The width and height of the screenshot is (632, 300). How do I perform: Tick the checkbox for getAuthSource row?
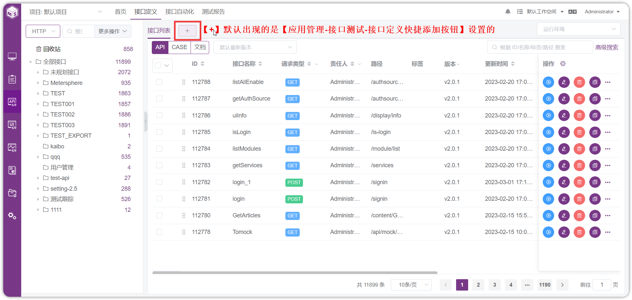coord(159,99)
